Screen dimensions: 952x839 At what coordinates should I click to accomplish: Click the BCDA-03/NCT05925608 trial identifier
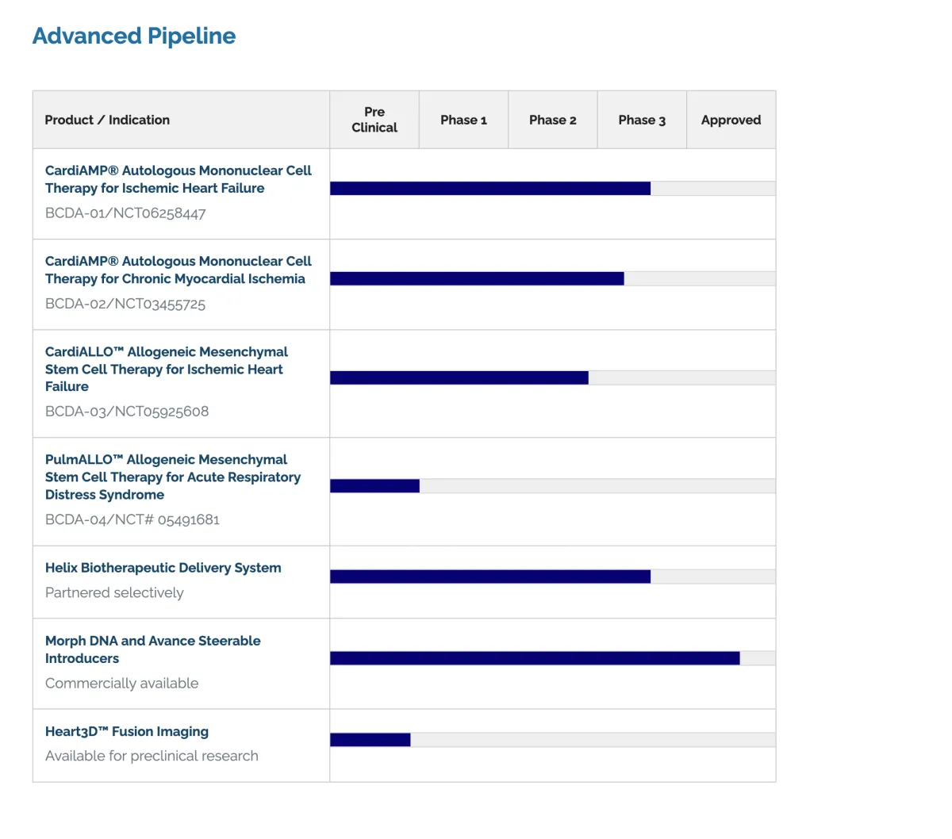coord(127,412)
